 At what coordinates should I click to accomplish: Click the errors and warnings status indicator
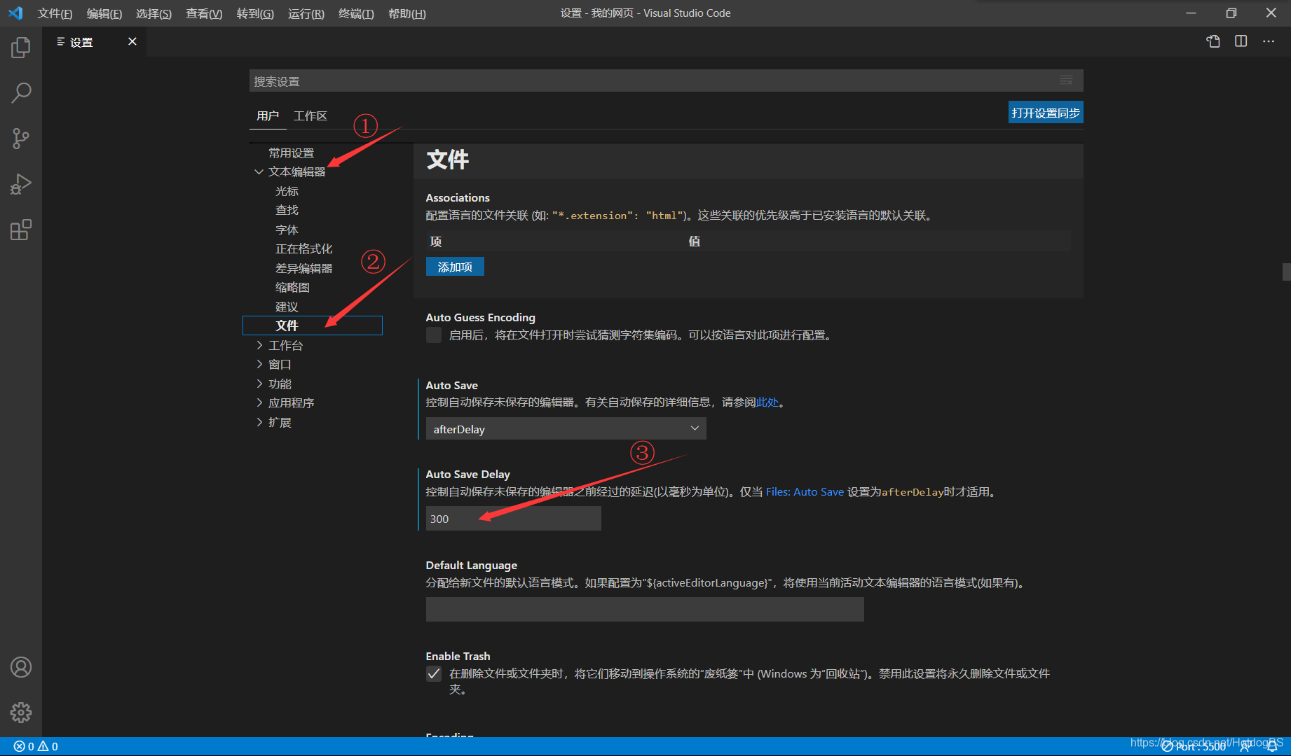[x=36, y=746]
